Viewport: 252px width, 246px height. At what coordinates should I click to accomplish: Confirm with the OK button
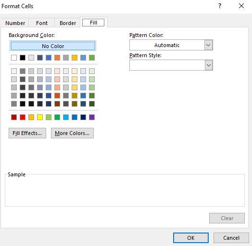191,238
